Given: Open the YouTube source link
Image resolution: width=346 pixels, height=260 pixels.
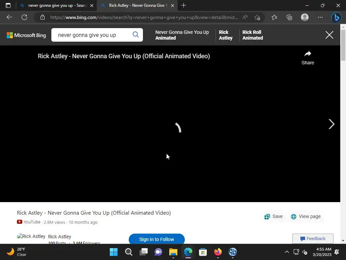Looking at the screenshot, I should [x=29, y=222].
